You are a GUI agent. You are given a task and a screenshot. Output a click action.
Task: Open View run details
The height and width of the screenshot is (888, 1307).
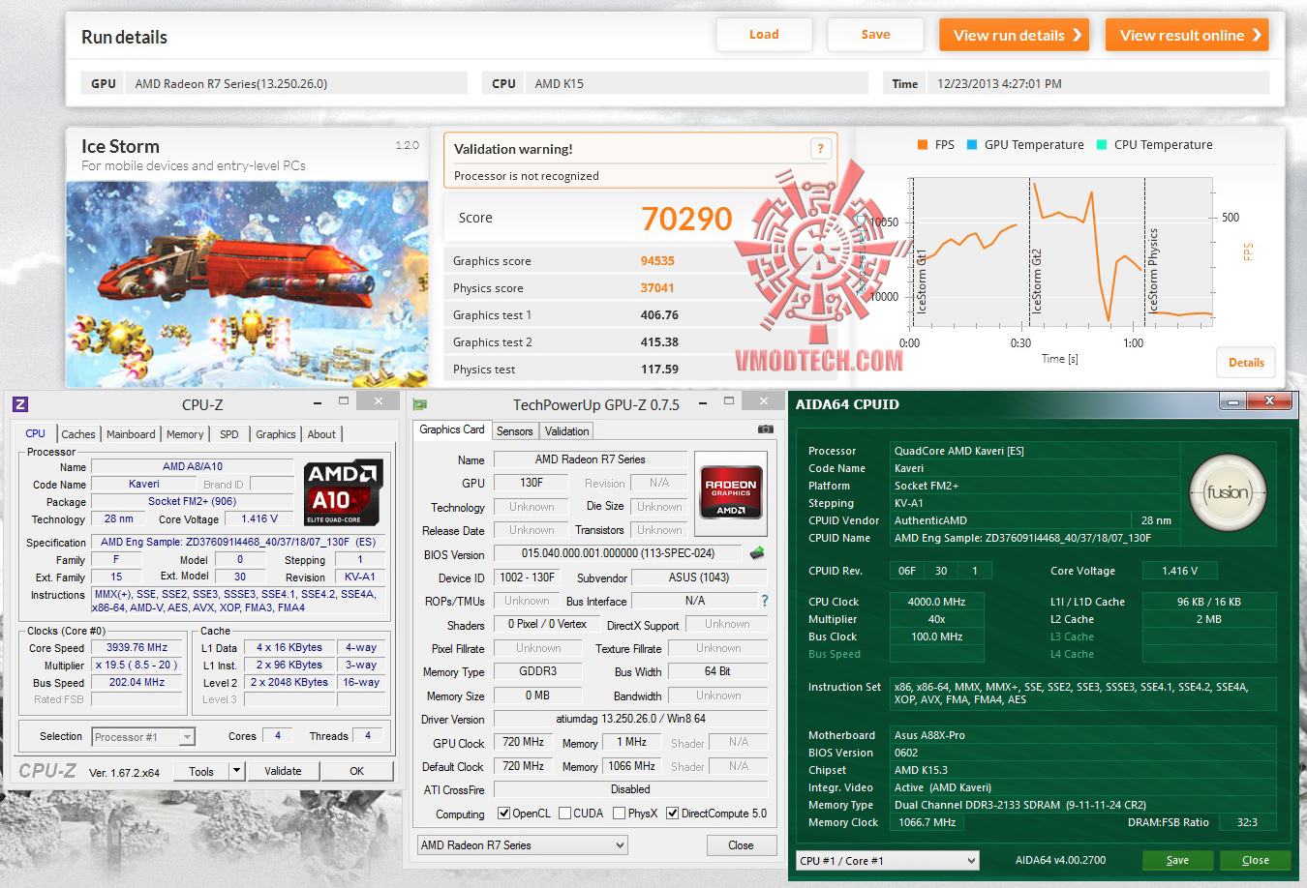coord(1014,35)
